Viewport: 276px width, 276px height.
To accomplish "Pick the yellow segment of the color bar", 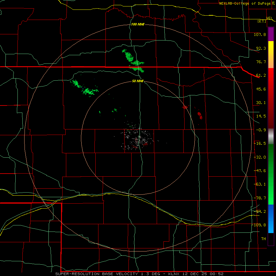I will click(271, 46).
